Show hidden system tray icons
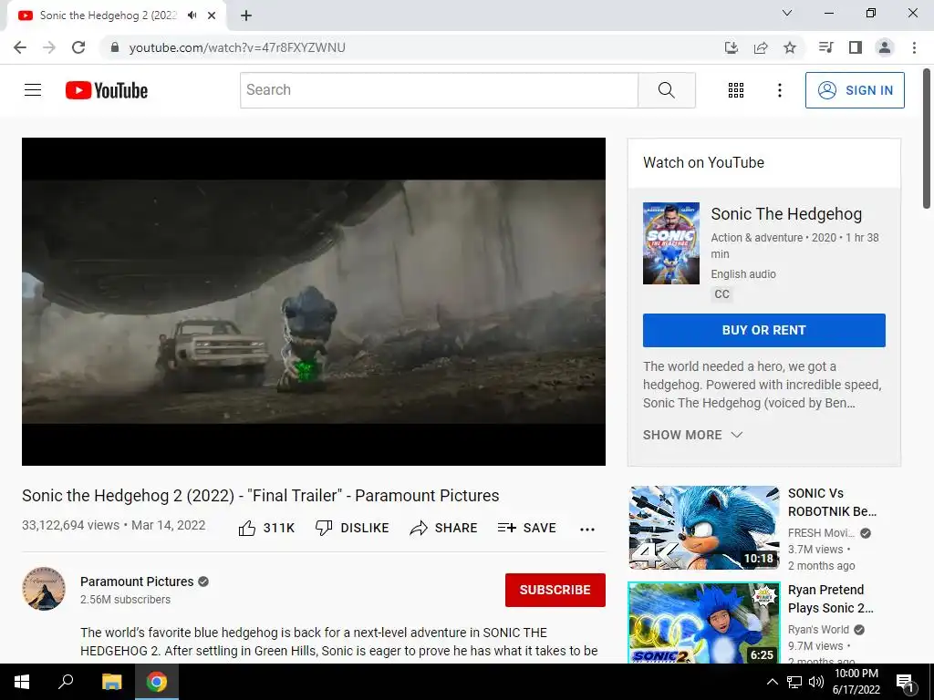The height and width of the screenshot is (700, 934). [x=772, y=682]
